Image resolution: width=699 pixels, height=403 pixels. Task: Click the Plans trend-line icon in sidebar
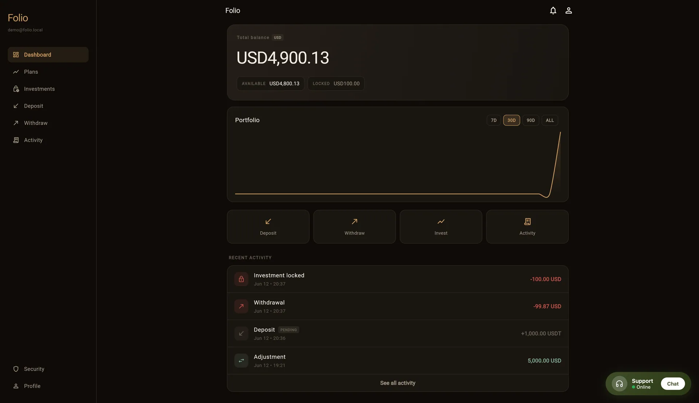click(x=16, y=72)
